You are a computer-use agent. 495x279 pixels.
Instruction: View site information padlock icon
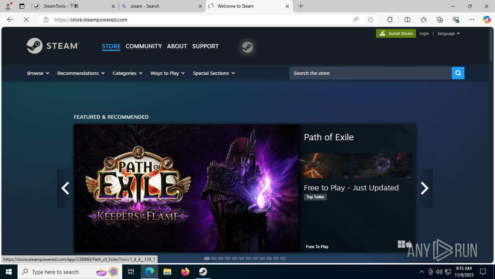[46, 20]
